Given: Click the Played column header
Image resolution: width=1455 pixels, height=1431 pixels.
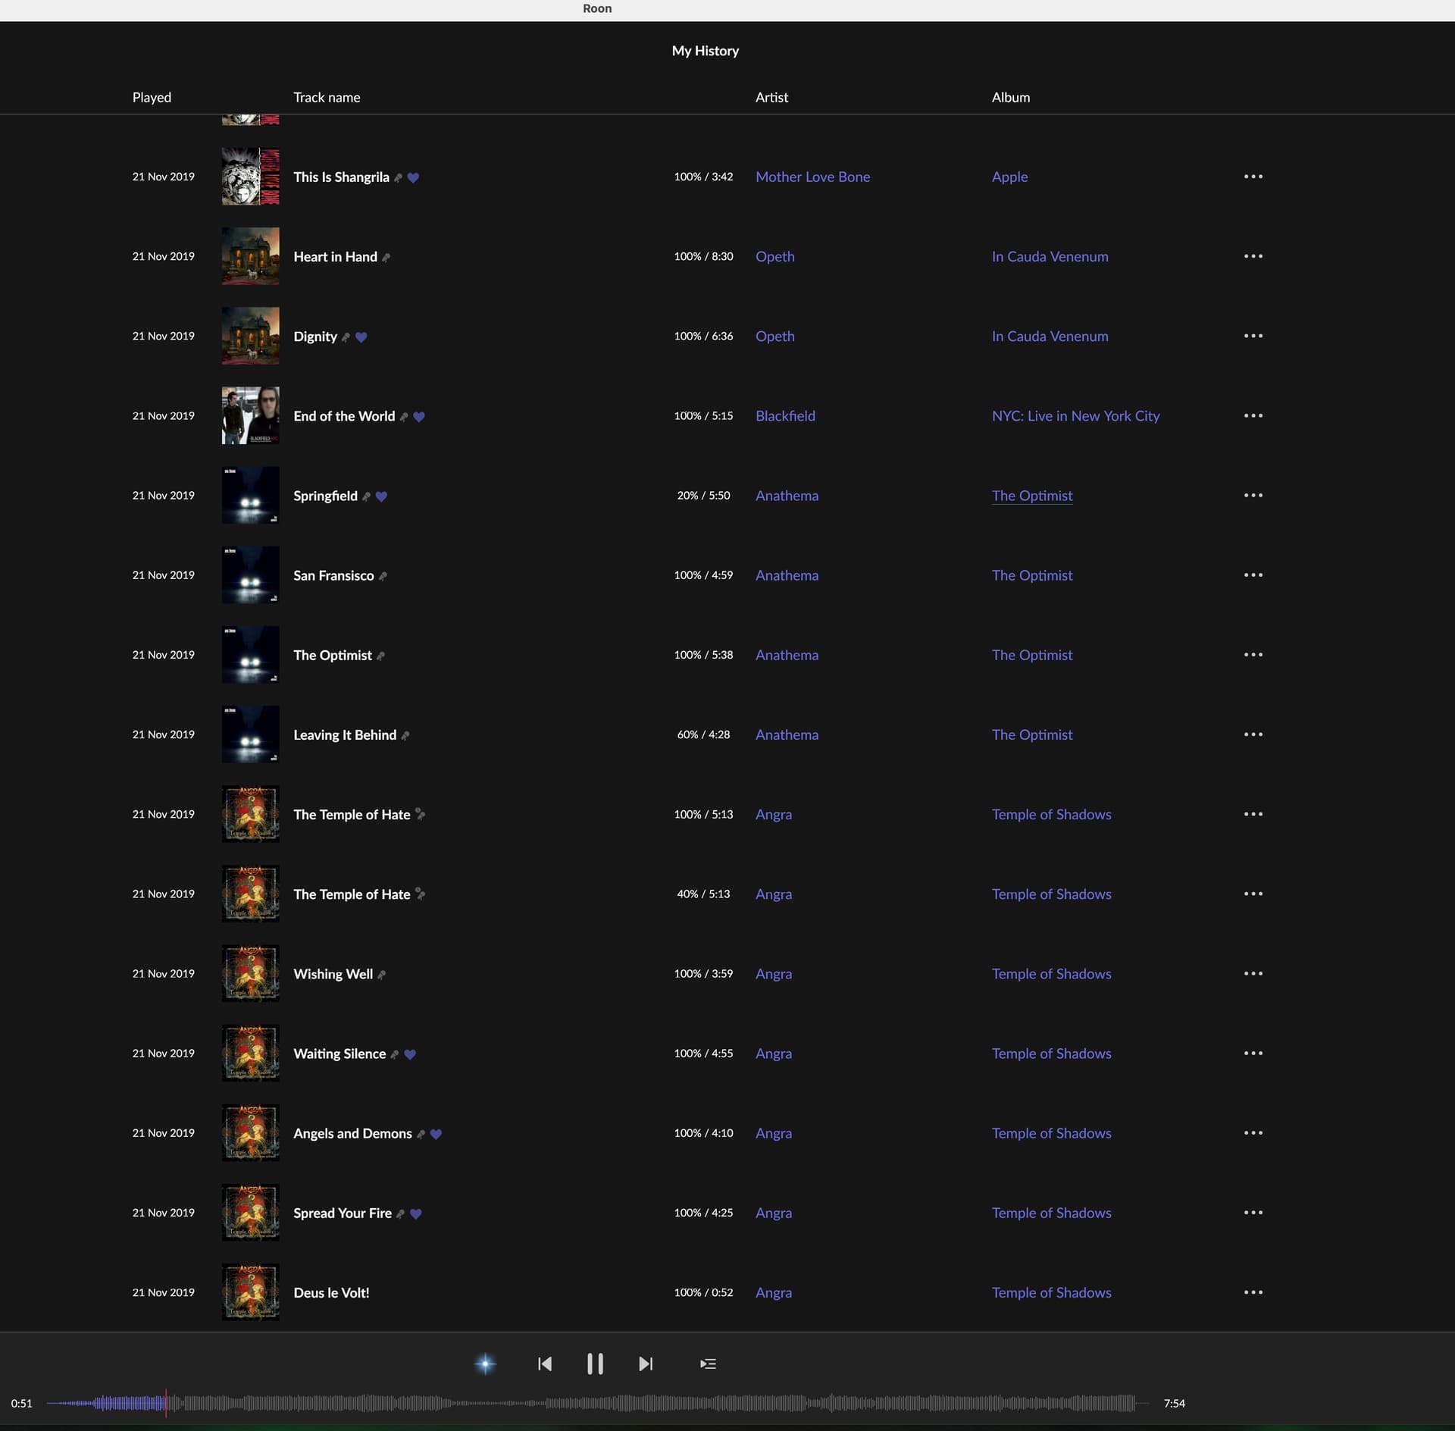Looking at the screenshot, I should point(152,97).
